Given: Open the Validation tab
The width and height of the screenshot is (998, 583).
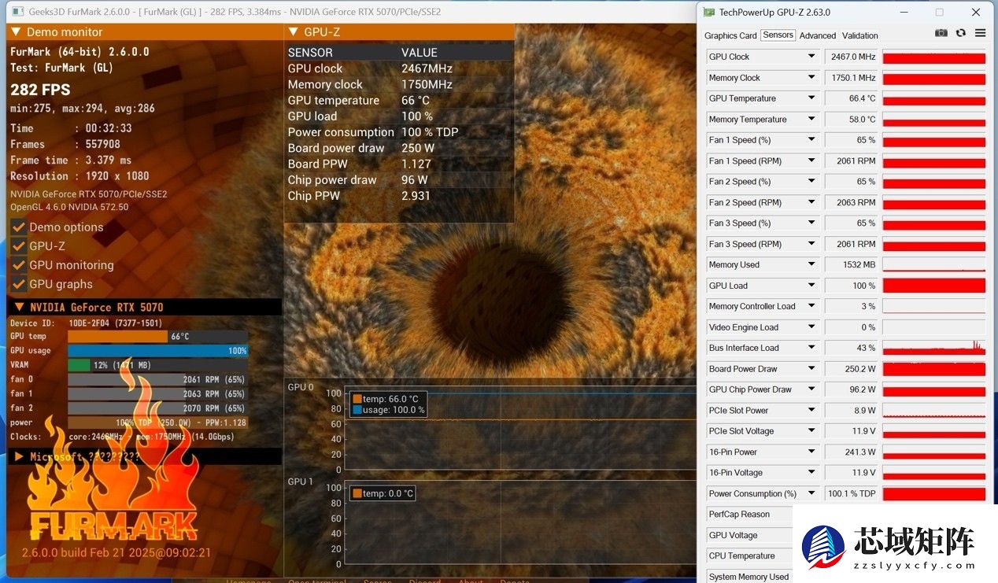Looking at the screenshot, I should (x=859, y=35).
